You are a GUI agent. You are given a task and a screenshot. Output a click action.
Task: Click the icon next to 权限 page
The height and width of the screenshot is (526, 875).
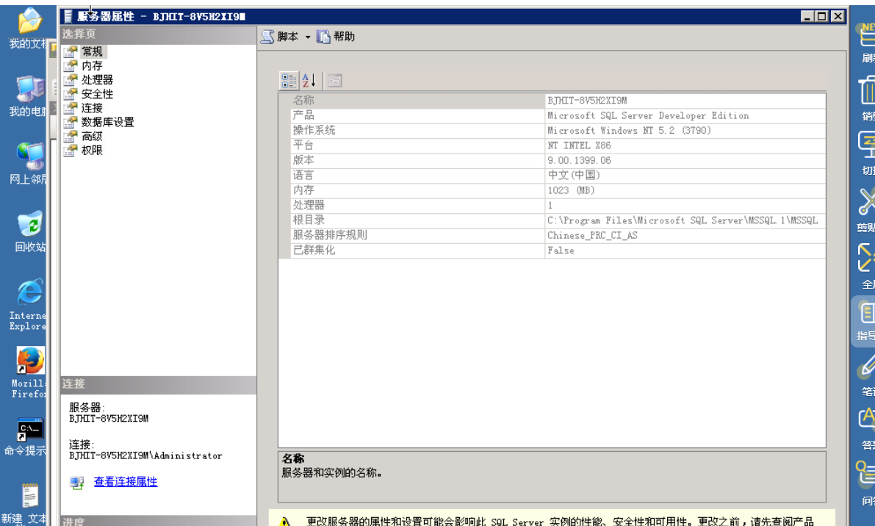click(x=71, y=150)
